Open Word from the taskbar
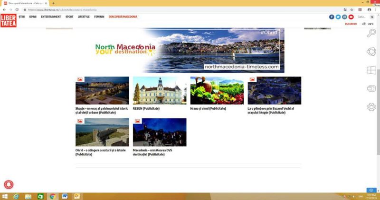Screen dimensions: 380x200 click(x=65, y=196)
